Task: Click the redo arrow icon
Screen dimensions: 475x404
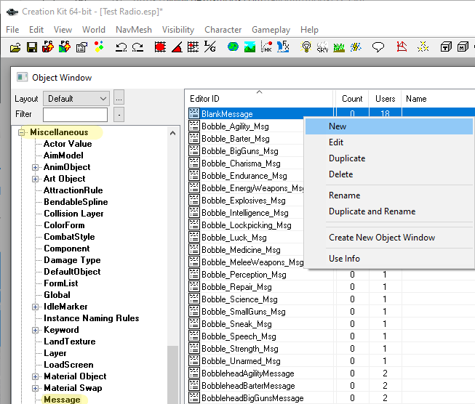Action: [137, 47]
